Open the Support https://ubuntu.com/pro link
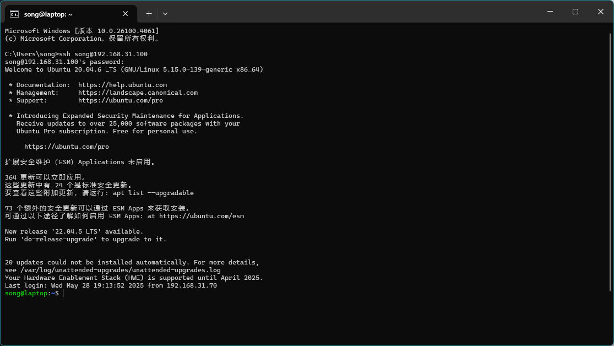Screen dimensions: 614x346 120,100
